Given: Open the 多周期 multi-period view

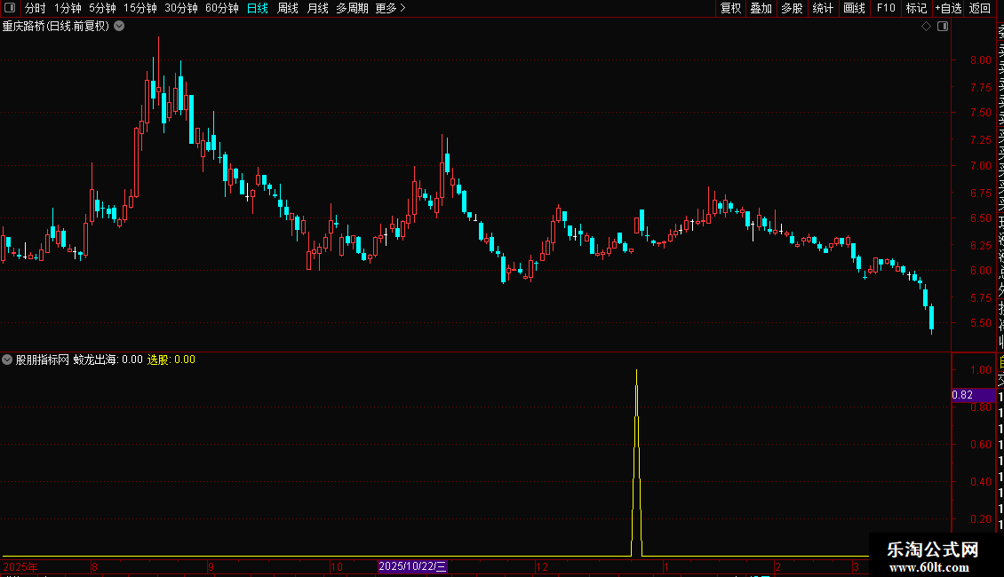Looking at the screenshot, I should [x=352, y=8].
